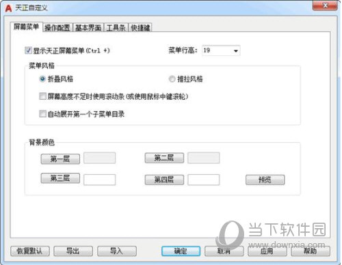Click the 第四层 color button
This screenshot has height=265, width=342.
pyautogui.click(x=164, y=180)
